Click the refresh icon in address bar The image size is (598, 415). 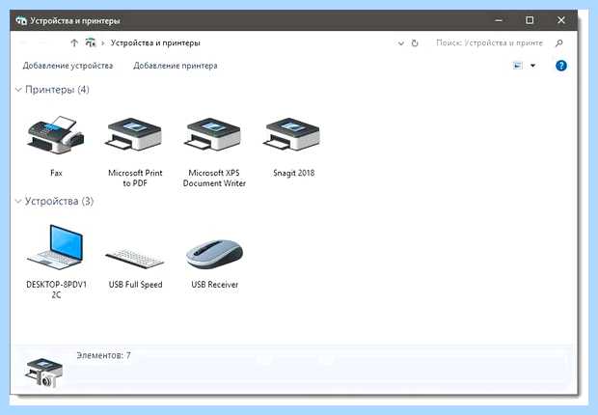pyautogui.click(x=415, y=43)
